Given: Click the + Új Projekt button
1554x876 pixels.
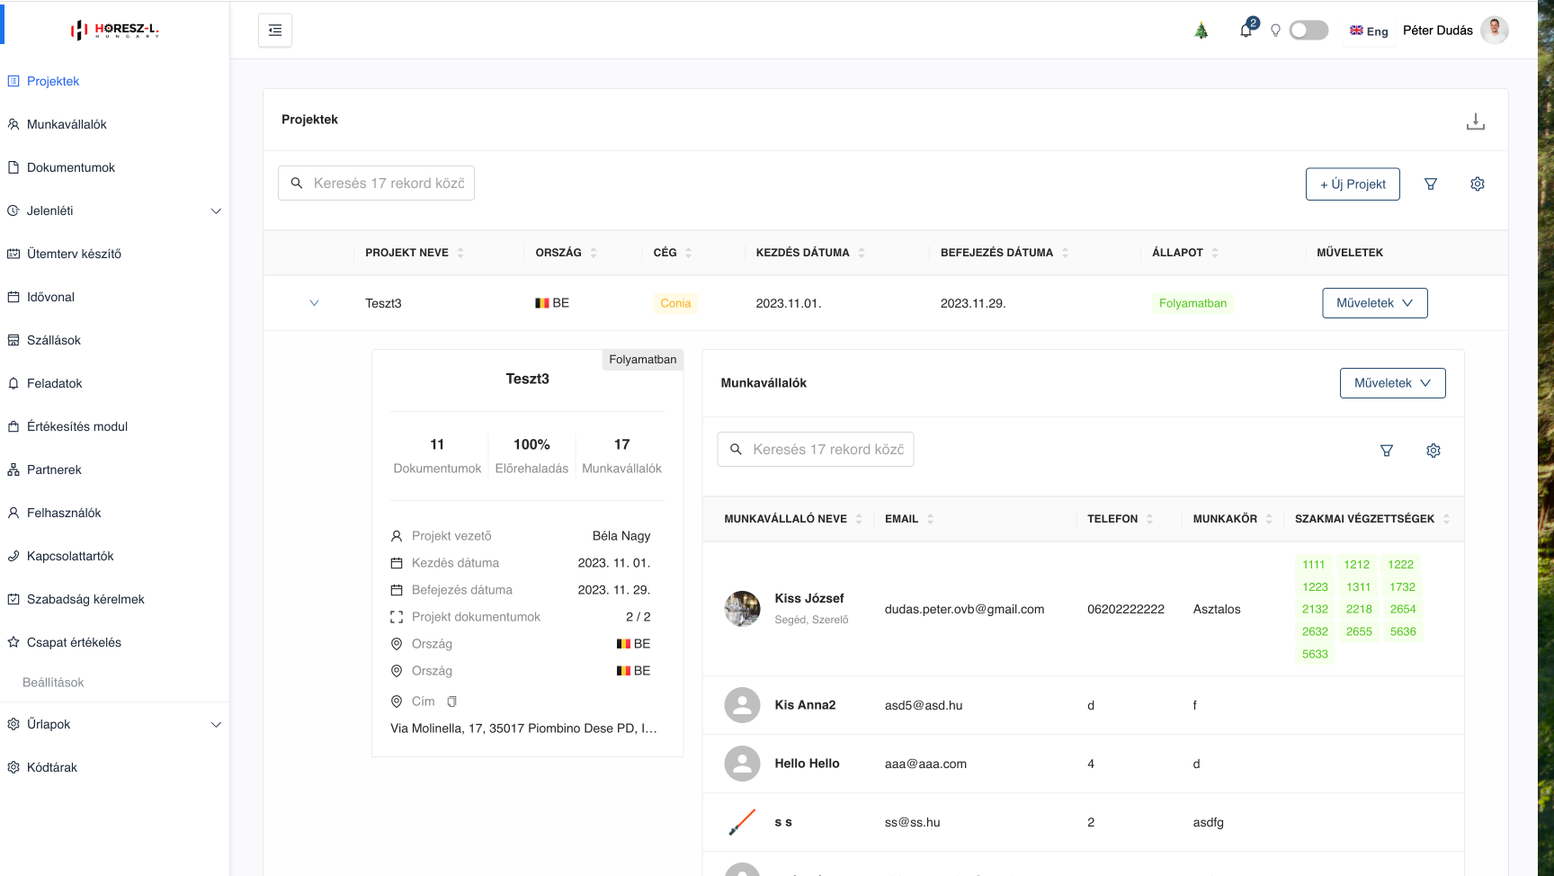Looking at the screenshot, I should tap(1353, 184).
